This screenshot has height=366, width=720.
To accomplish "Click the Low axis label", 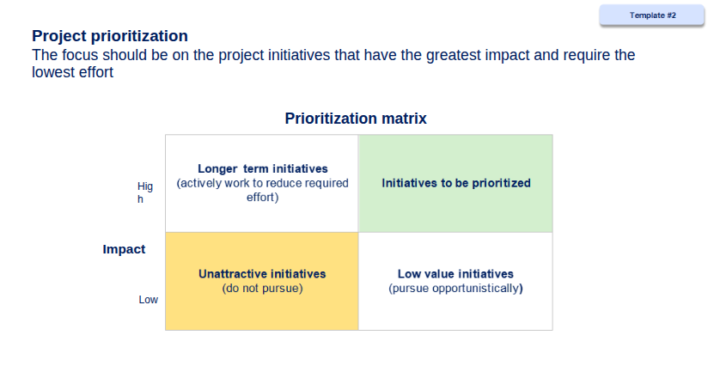I will pyautogui.click(x=149, y=299).
